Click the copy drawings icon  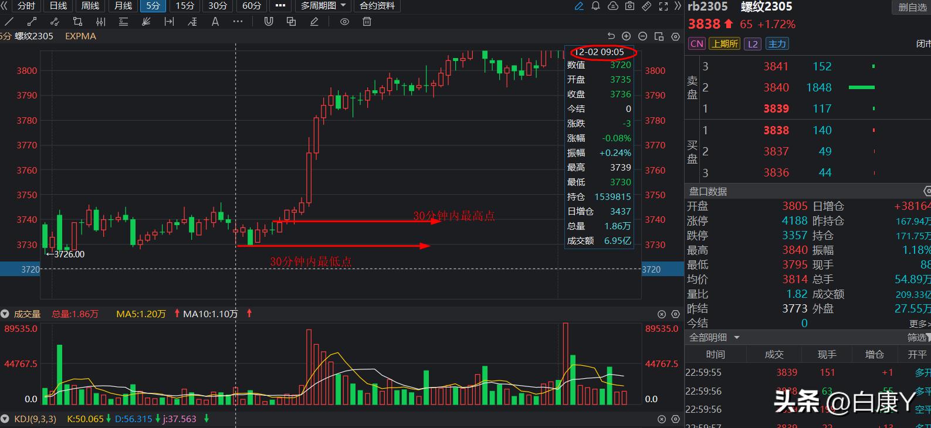(291, 22)
